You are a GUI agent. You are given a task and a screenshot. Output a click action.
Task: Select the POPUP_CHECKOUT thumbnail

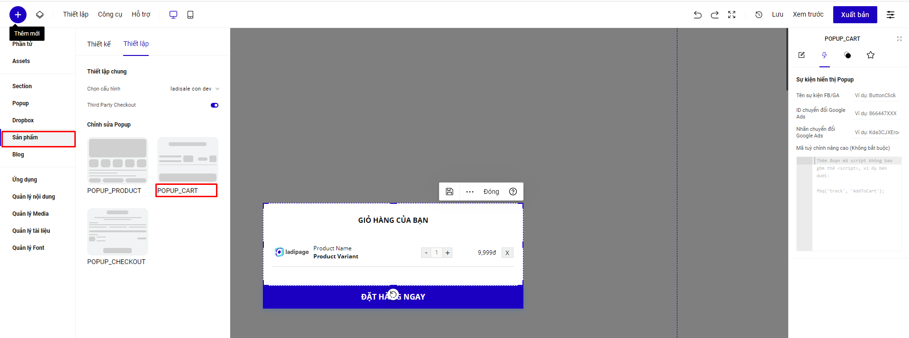[x=117, y=232]
